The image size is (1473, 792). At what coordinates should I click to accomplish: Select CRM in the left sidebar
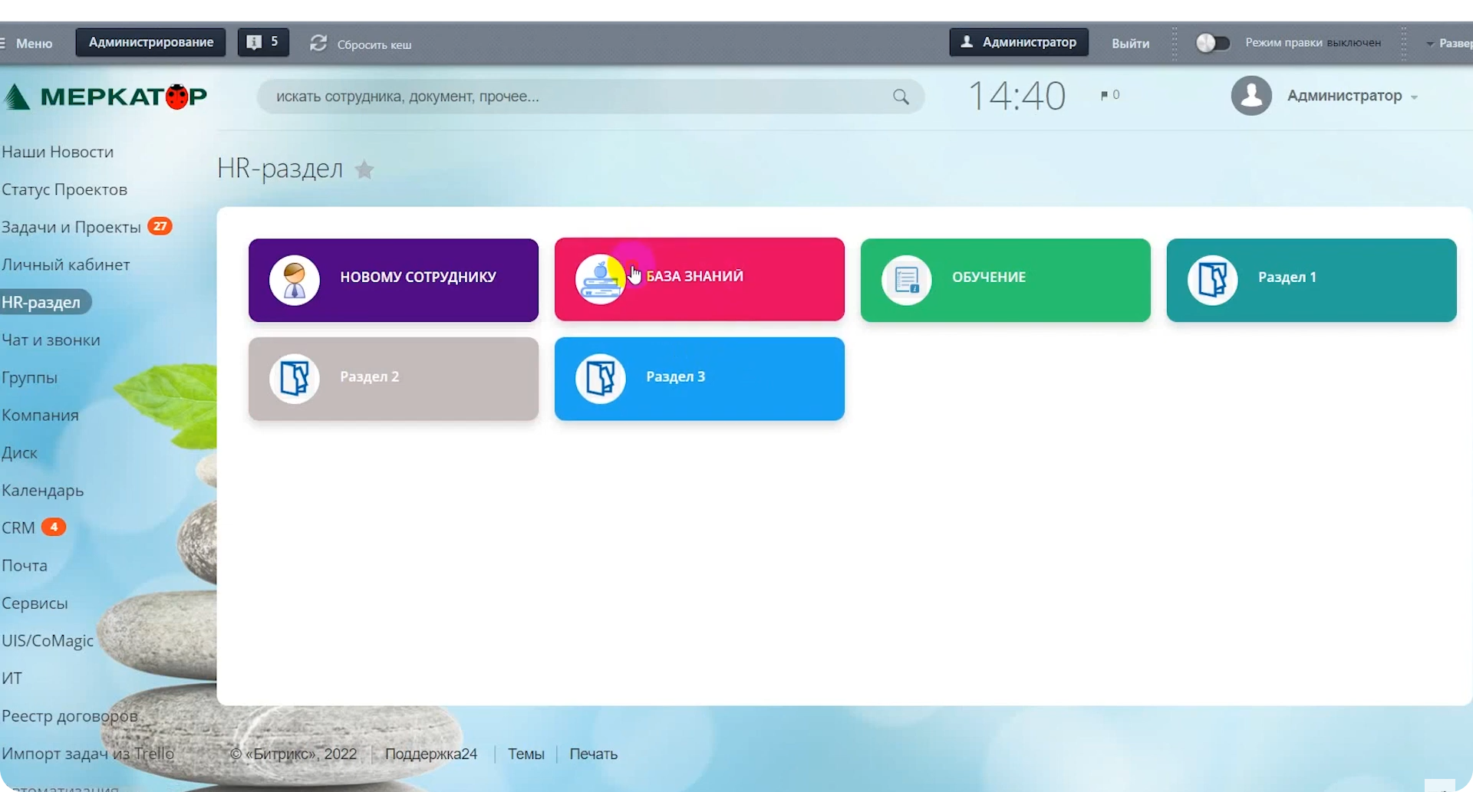tap(18, 527)
